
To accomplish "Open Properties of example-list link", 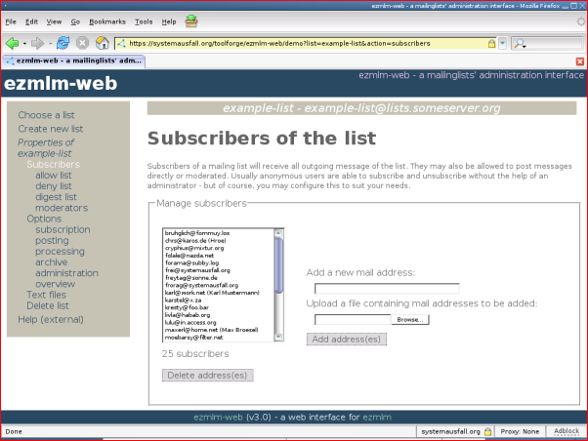I will 45,148.
